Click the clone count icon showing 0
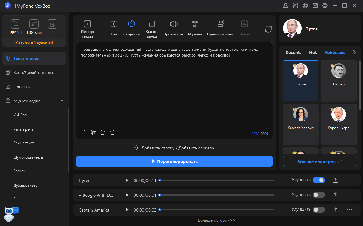Image resolution: width=363 pixels, height=226 pixels. pos(52,24)
